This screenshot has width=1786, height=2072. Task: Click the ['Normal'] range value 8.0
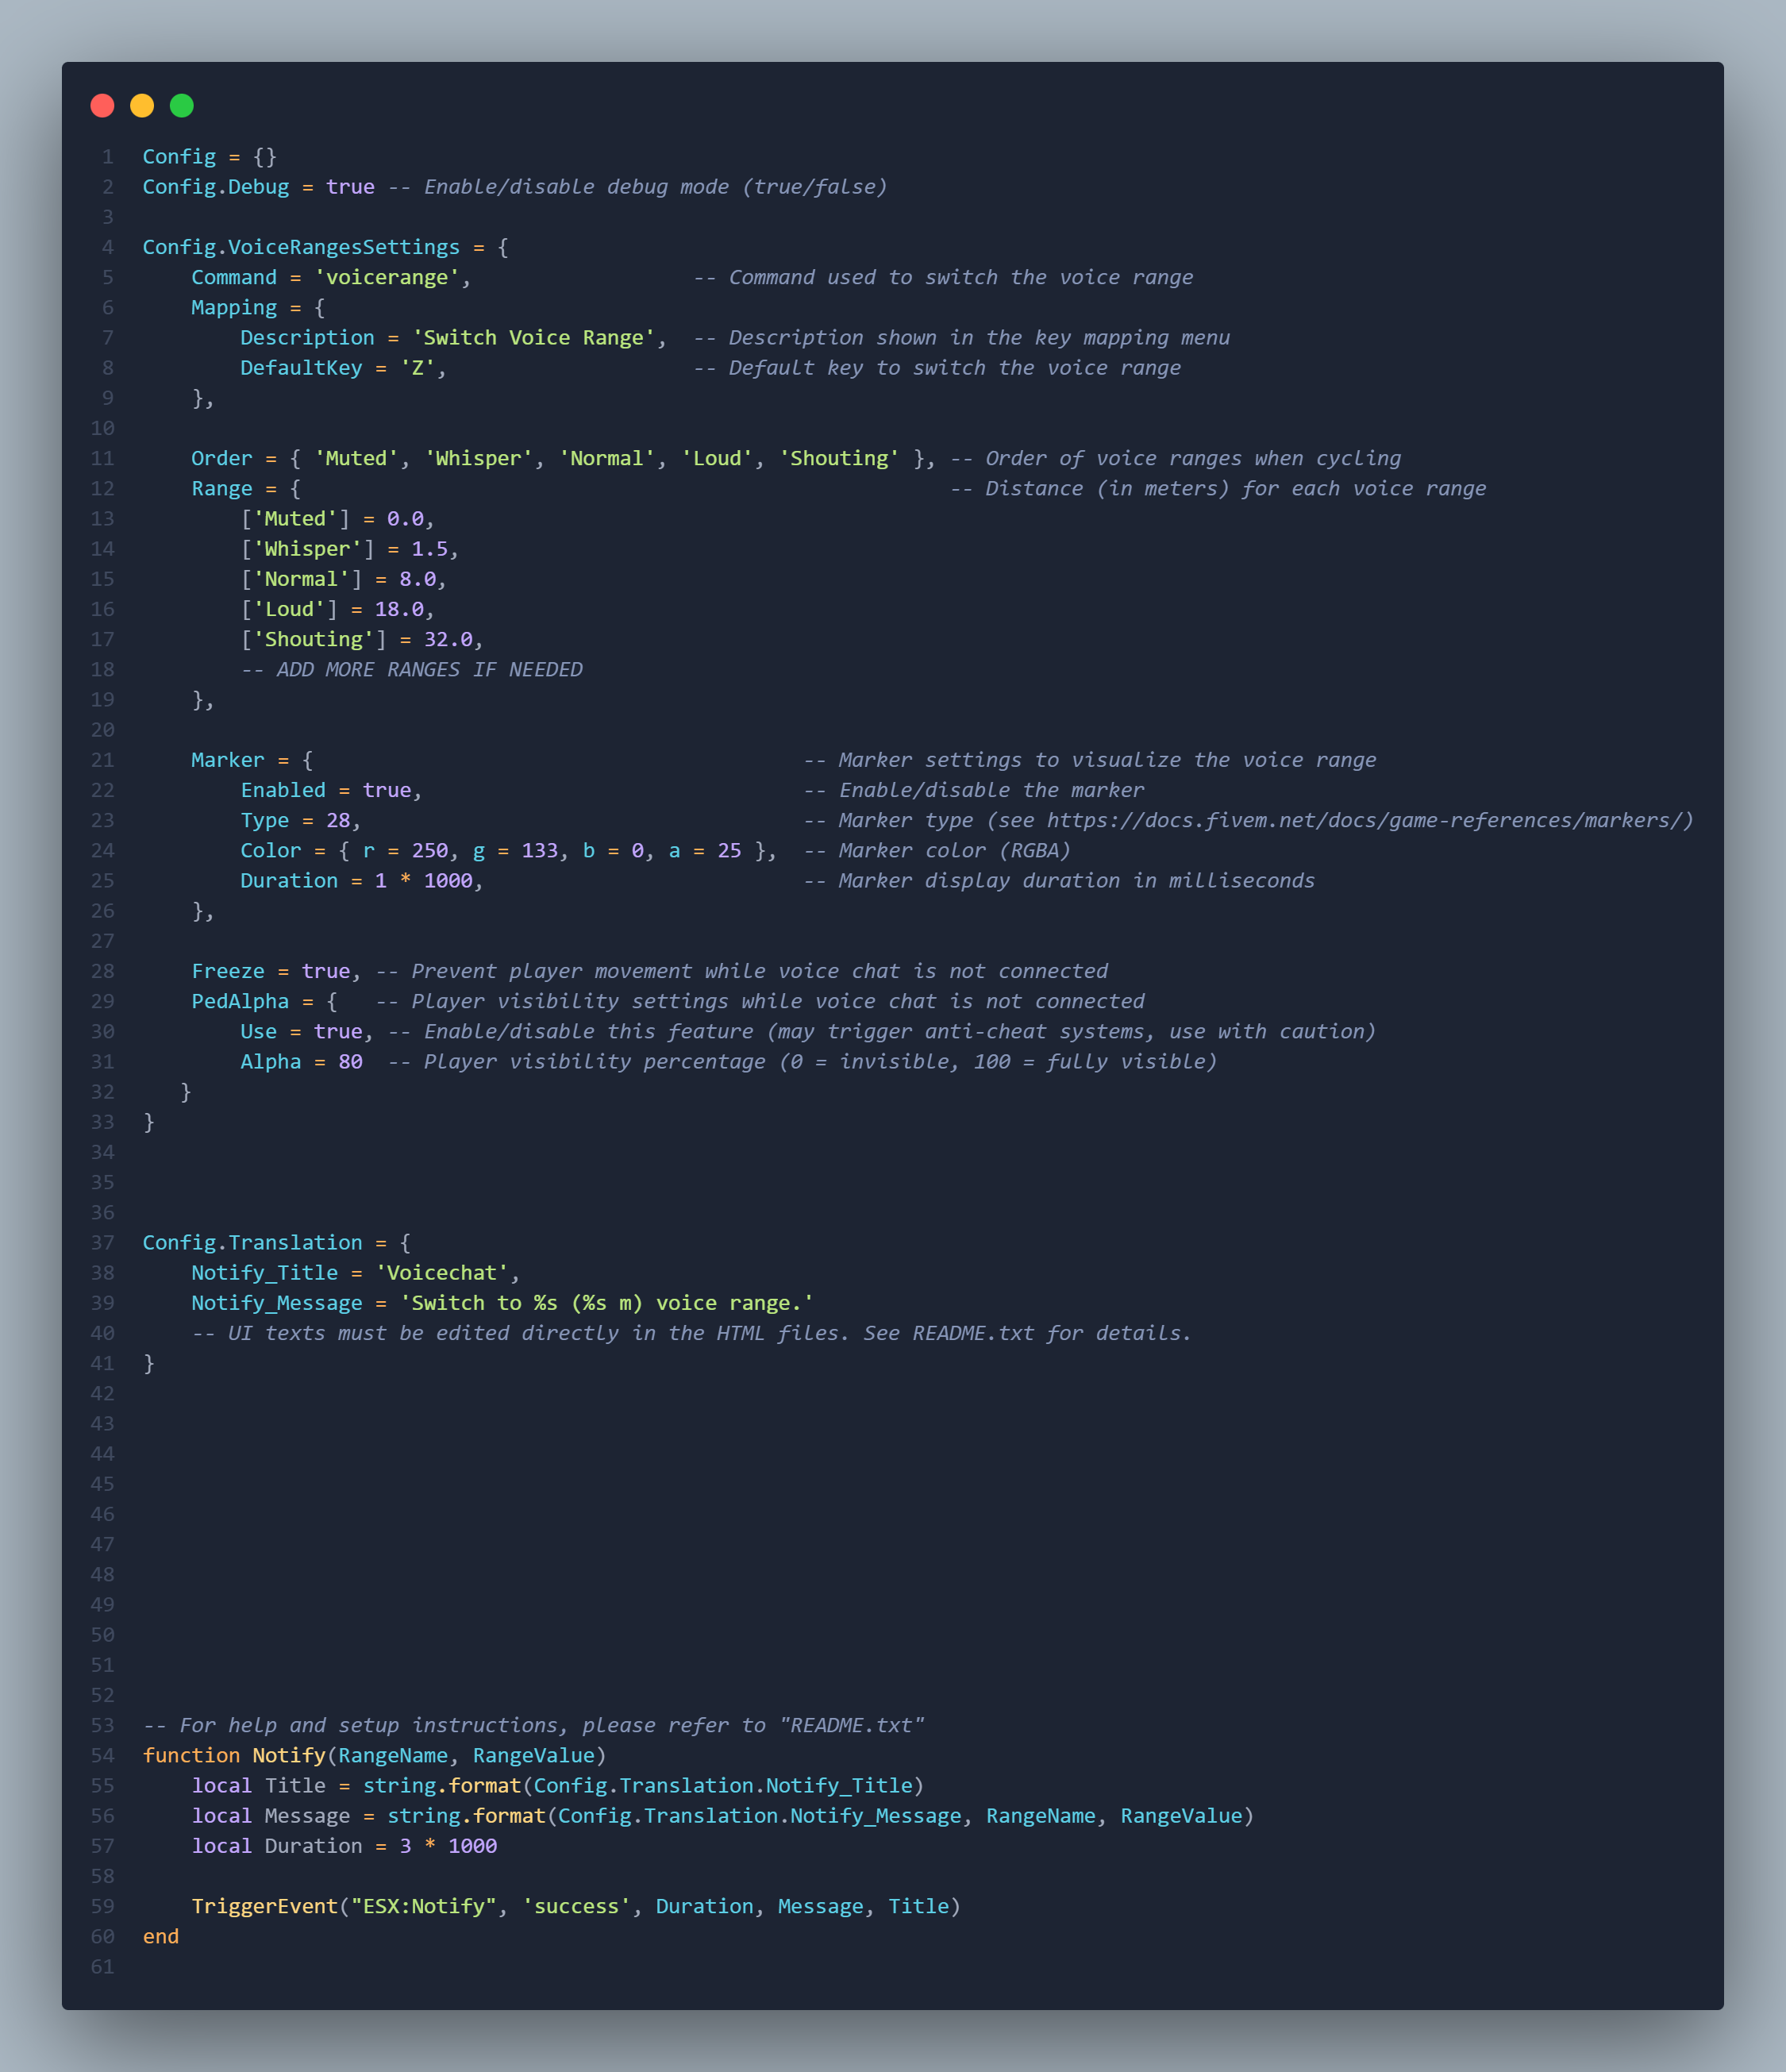pyautogui.click(x=418, y=579)
